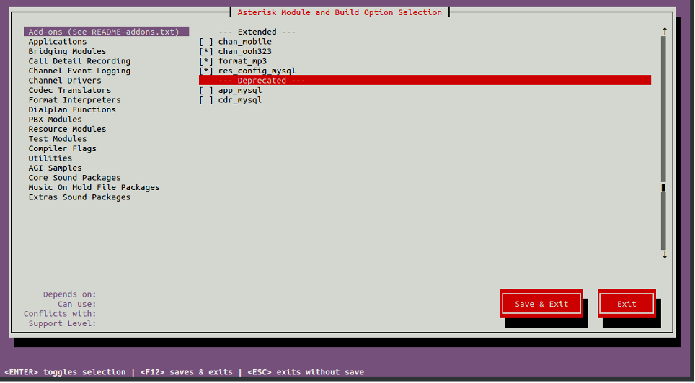The width and height of the screenshot is (695, 383).
Task: Select Channel Event Logging category
Action: coord(79,71)
